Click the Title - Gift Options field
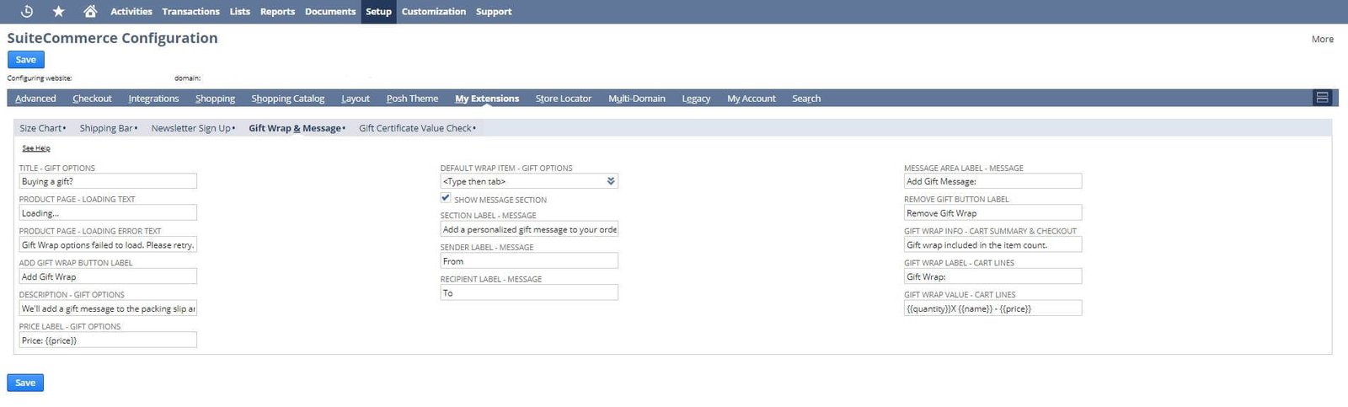Viewport: 1348px width, 407px height. [108, 181]
